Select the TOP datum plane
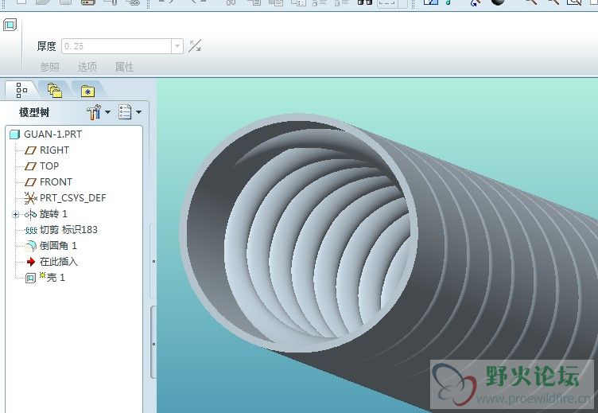The height and width of the screenshot is (413, 598). tap(42, 166)
